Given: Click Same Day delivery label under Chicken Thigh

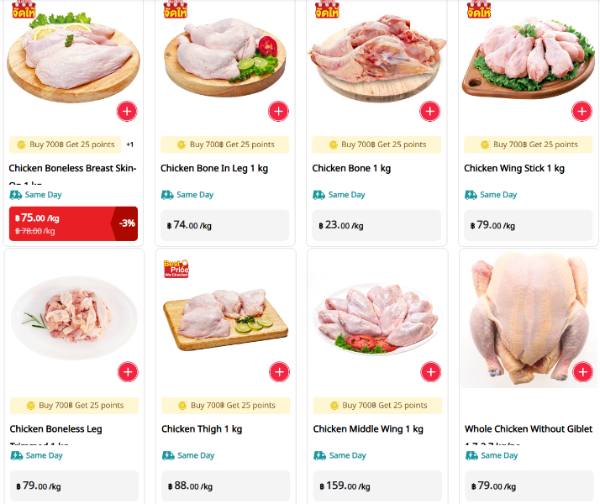Looking at the screenshot, I should tap(188, 455).
